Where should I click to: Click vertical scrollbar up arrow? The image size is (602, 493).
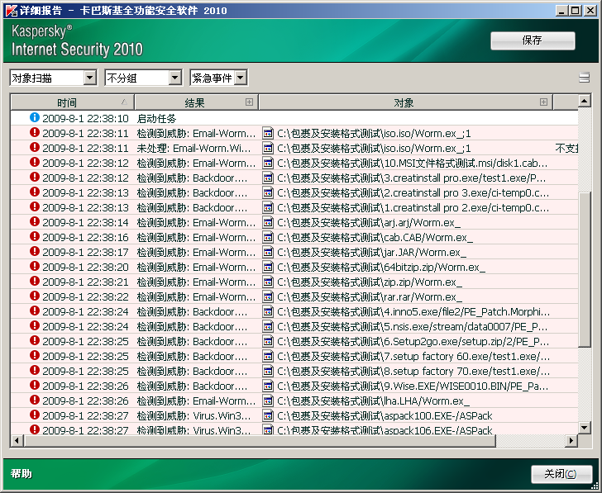585,102
